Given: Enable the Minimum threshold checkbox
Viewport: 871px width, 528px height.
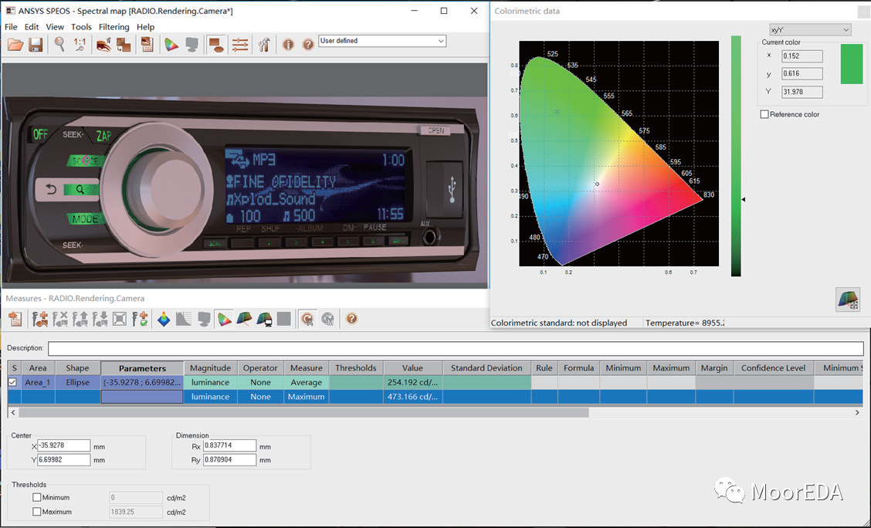Looking at the screenshot, I should click(36, 497).
